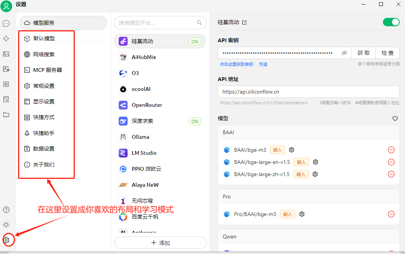Open the files sidebar icon
405x254 pixels.
pos(6,114)
